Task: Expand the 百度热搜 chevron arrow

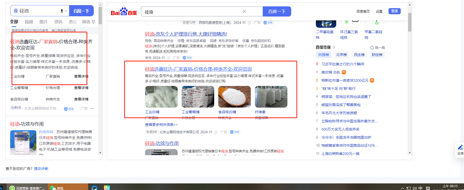Action: click(334, 47)
